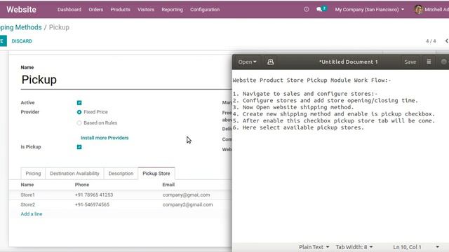Open the Dashboard menu
The height and width of the screenshot is (252, 449).
coord(69,9)
